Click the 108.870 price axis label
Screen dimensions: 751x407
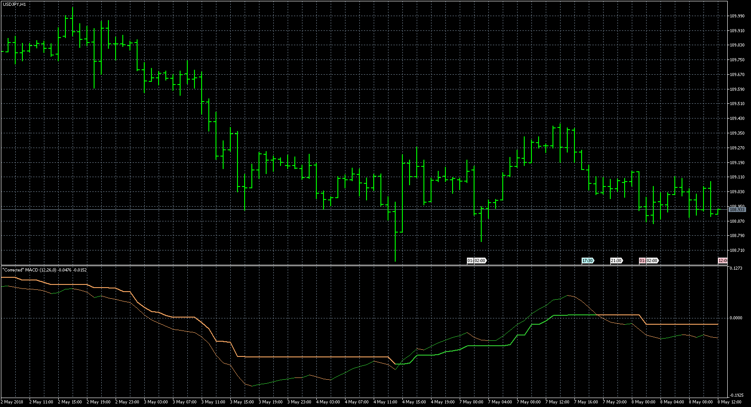[x=737, y=221]
